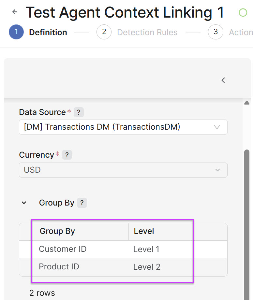The height and width of the screenshot is (300, 253).
Task: Click the step 2 number circle
Action: tap(104, 32)
